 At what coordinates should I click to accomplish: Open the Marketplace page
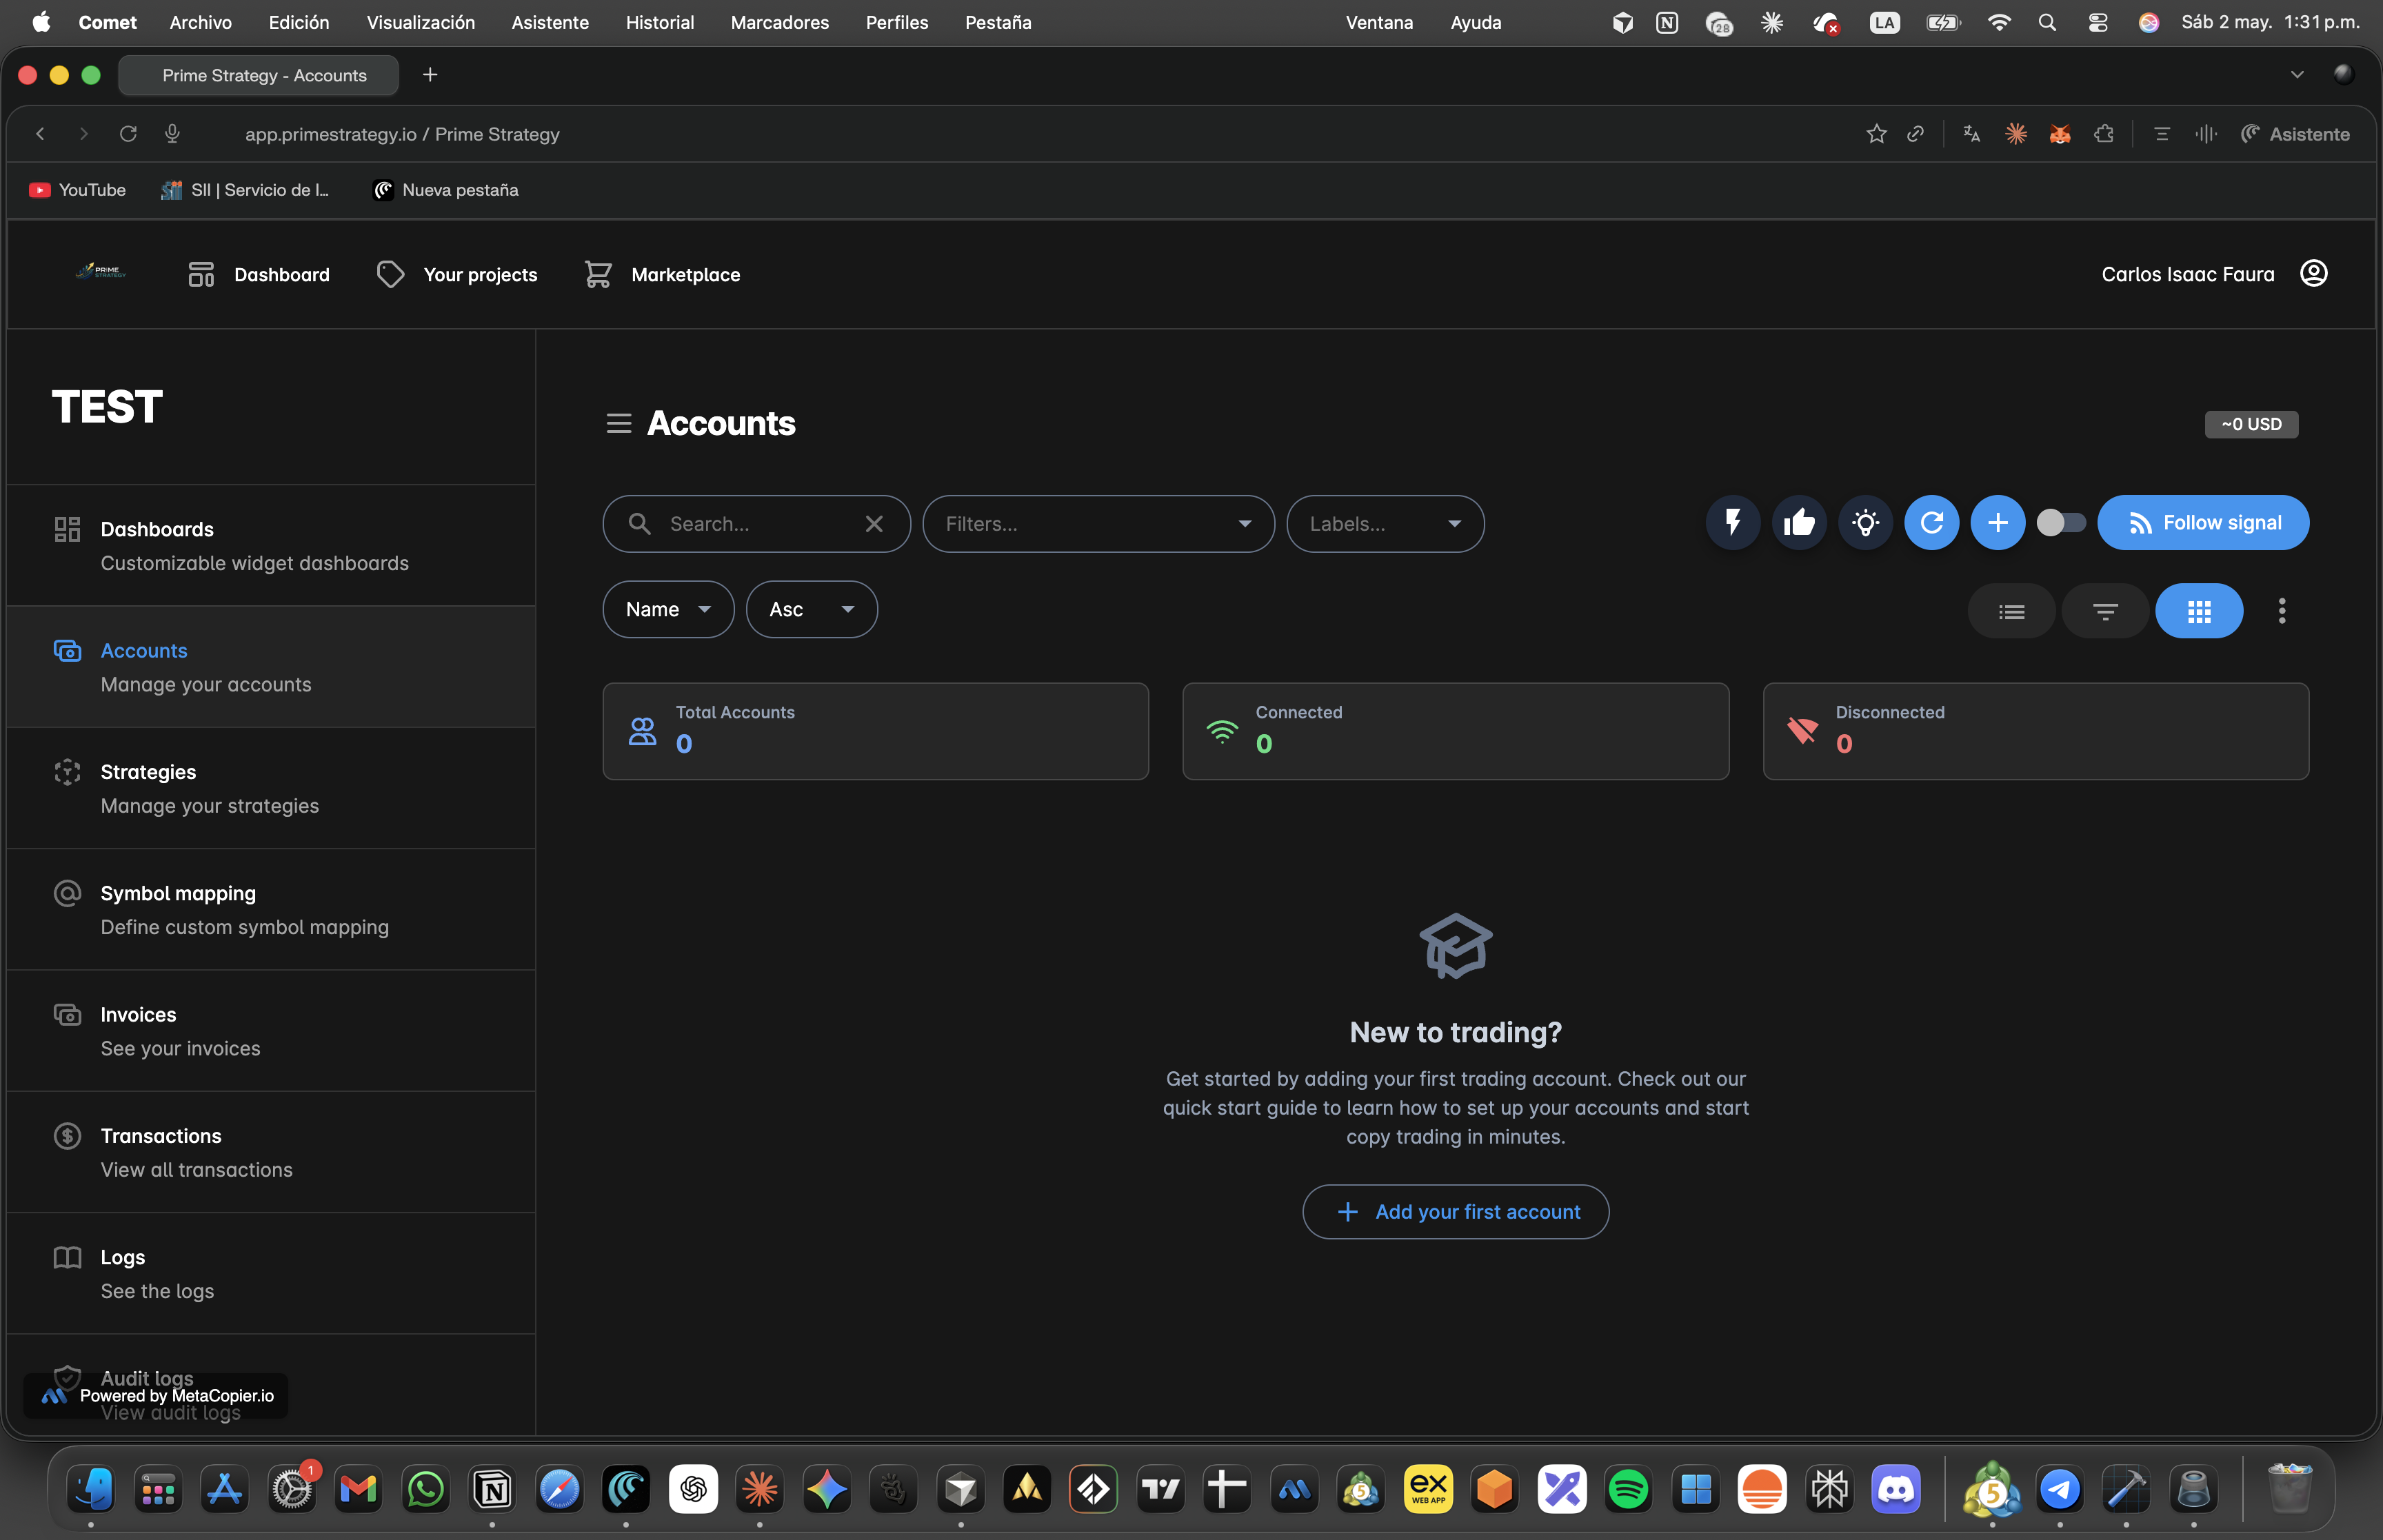[662, 275]
